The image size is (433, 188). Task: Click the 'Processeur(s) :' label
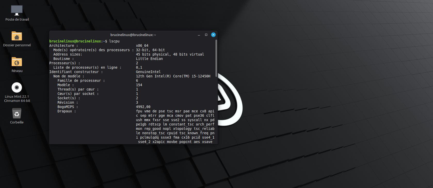tap(65, 63)
